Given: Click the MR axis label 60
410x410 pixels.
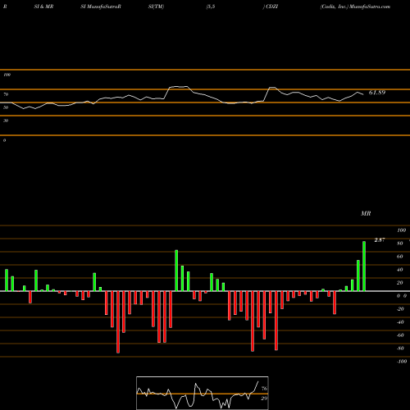Looking at the screenshot, I should (x=400, y=257).
